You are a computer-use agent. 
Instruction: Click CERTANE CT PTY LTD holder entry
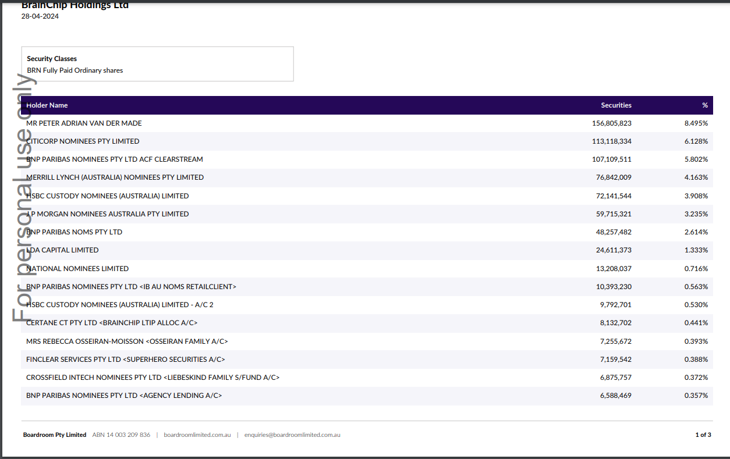pyautogui.click(x=112, y=323)
